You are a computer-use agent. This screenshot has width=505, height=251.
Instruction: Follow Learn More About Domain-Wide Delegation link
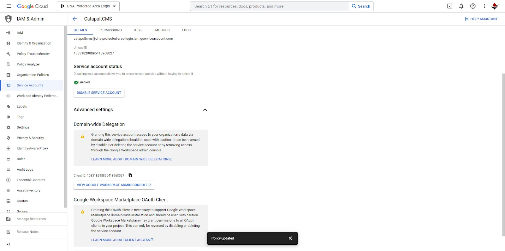coord(132,159)
